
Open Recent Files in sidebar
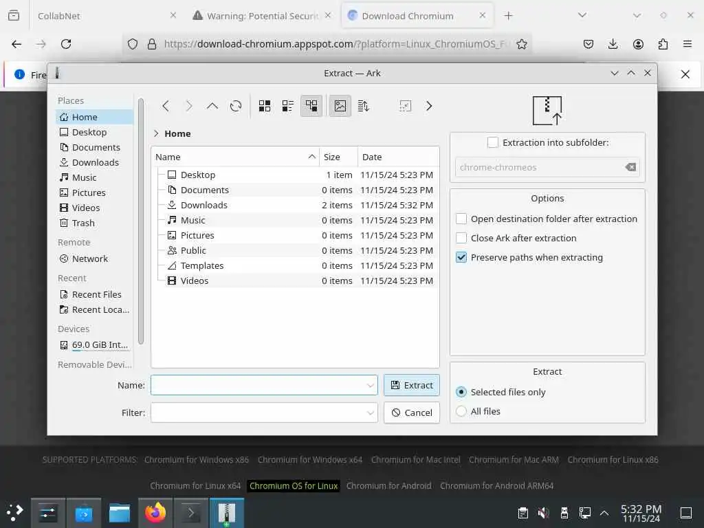(95, 294)
